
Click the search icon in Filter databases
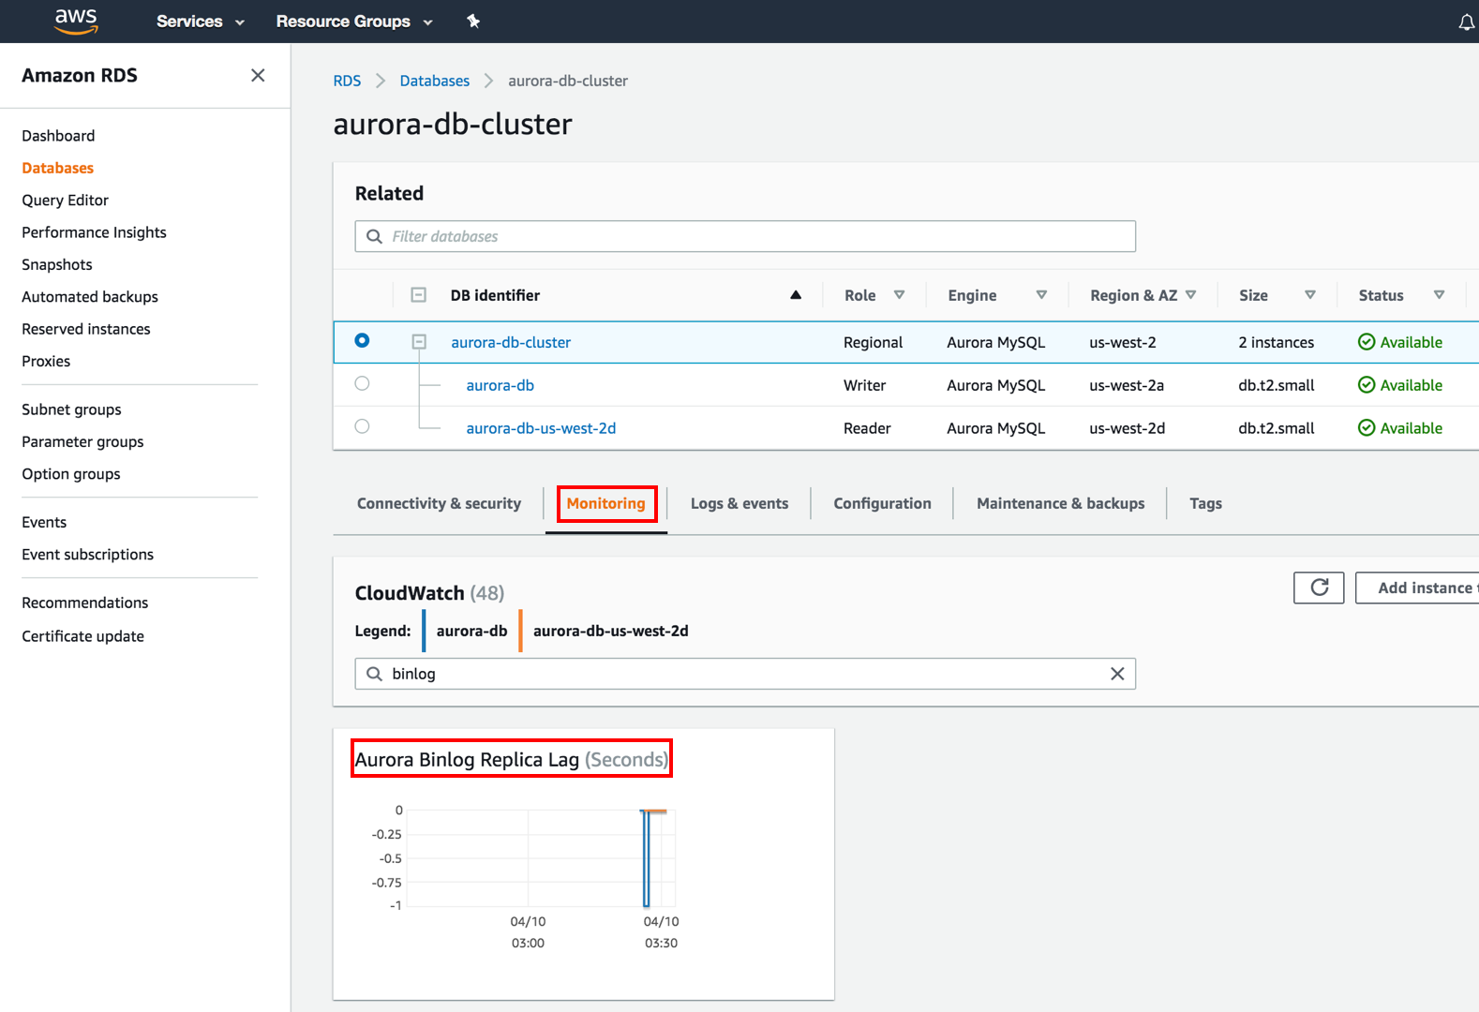click(x=374, y=236)
